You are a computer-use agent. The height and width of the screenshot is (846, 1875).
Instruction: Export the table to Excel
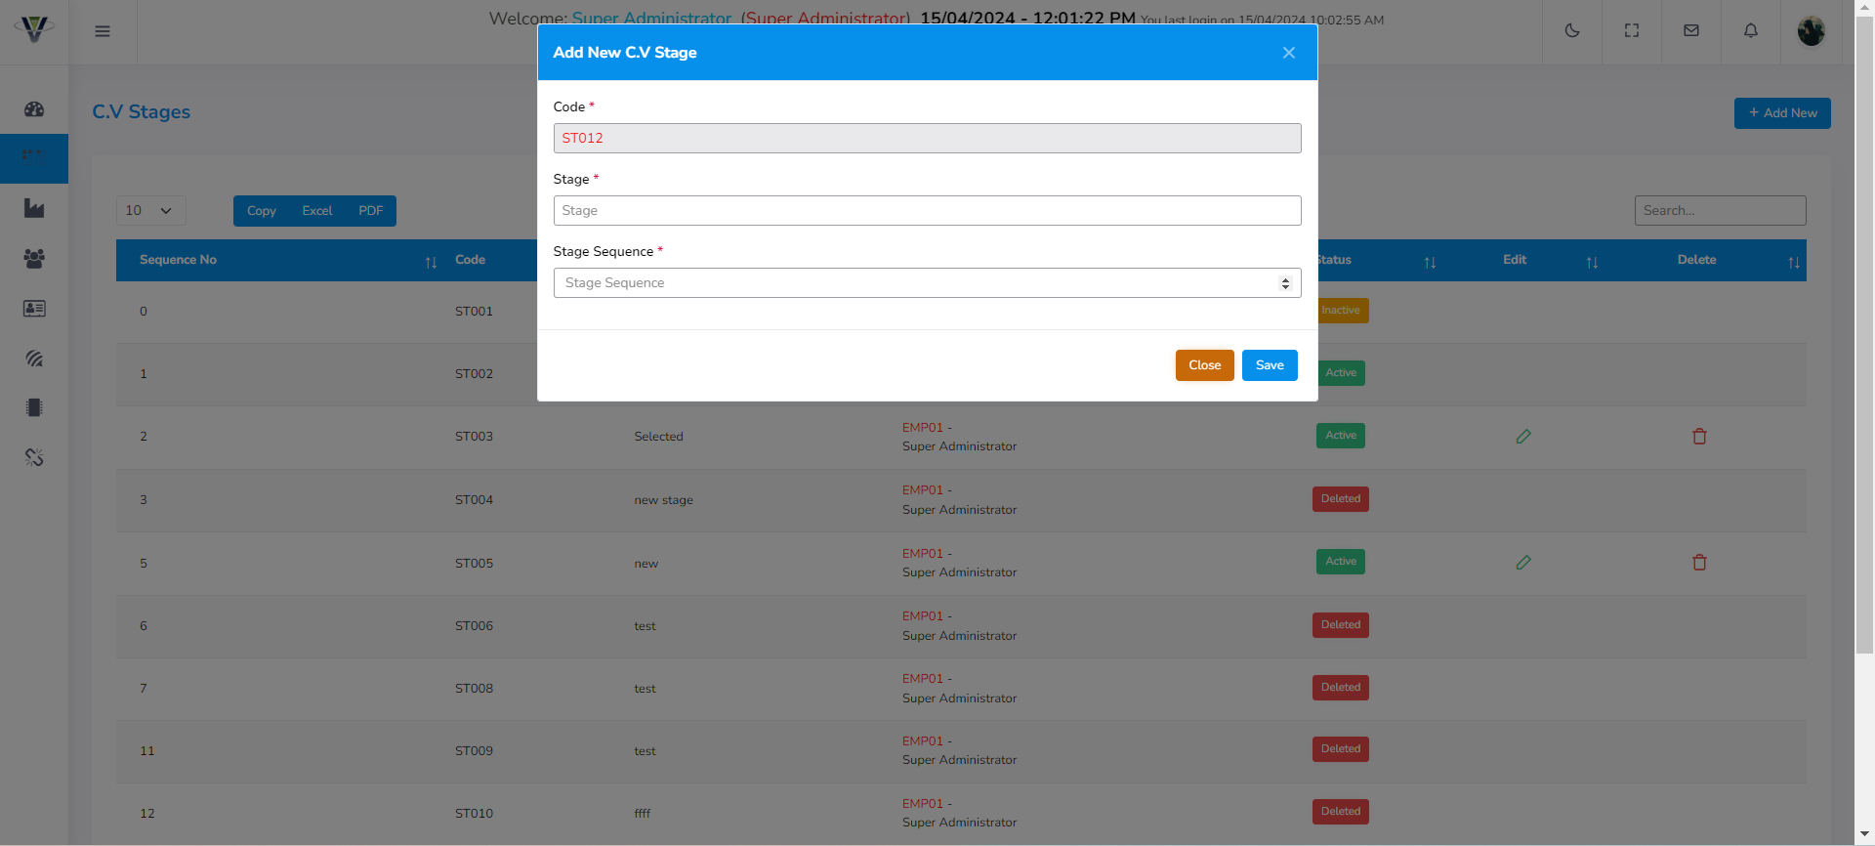[x=317, y=211]
